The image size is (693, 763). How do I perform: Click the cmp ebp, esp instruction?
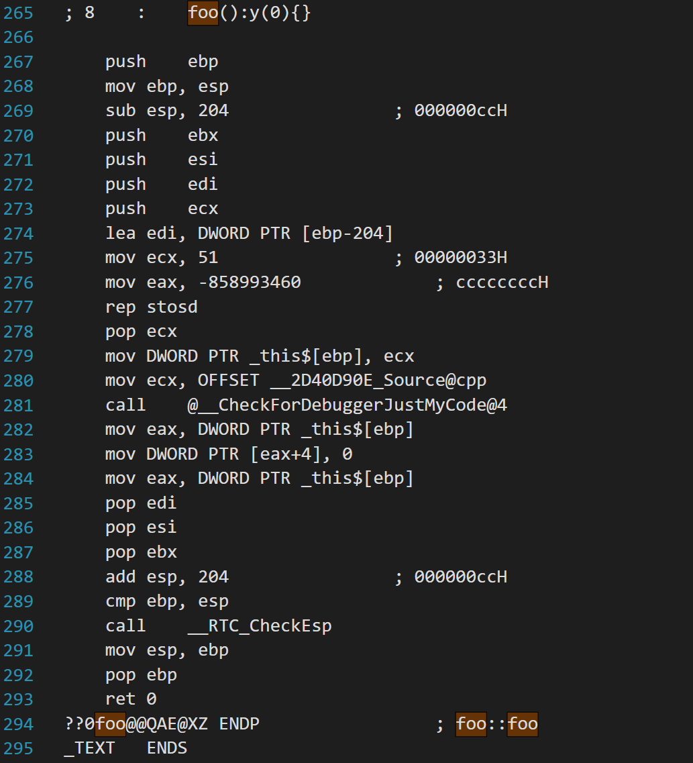167,601
